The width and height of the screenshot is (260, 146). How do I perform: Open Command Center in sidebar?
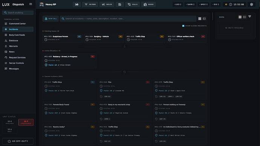coord(18,24)
